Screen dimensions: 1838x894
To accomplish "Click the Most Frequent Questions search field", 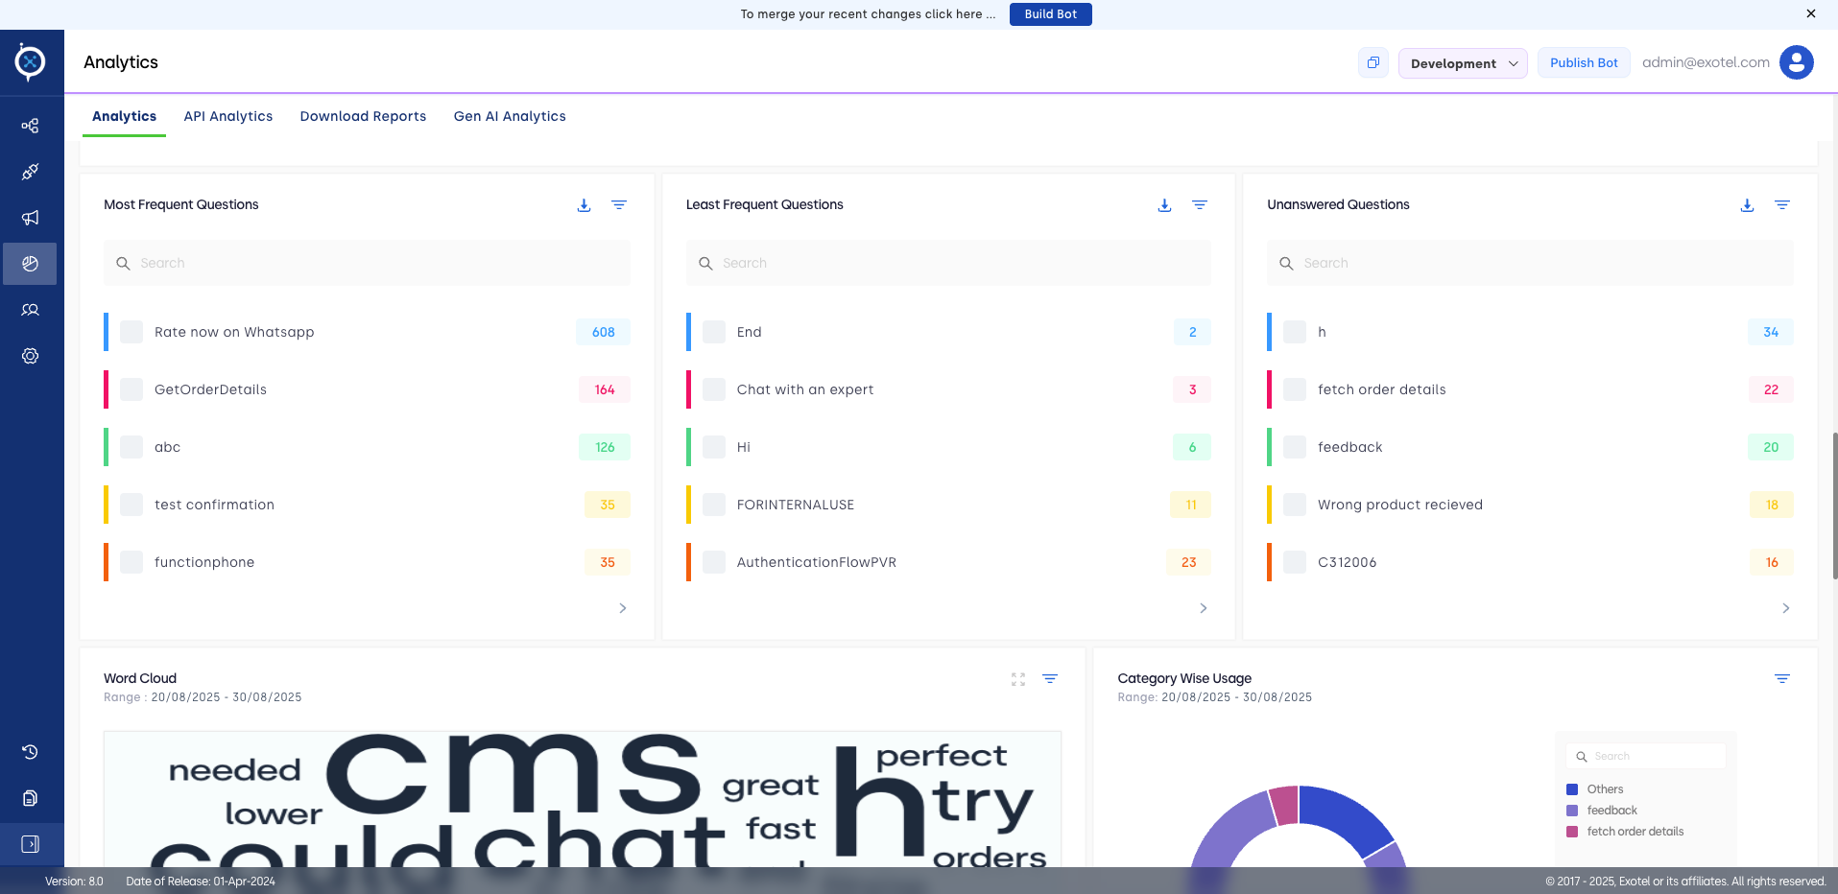I will (367, 263).
